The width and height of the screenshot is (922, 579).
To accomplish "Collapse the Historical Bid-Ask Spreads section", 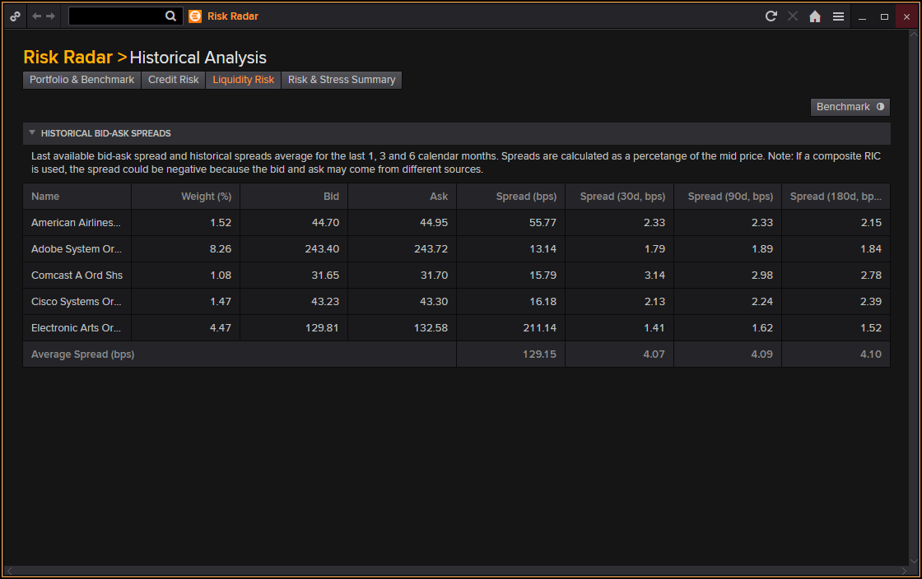I will [32, 133].
